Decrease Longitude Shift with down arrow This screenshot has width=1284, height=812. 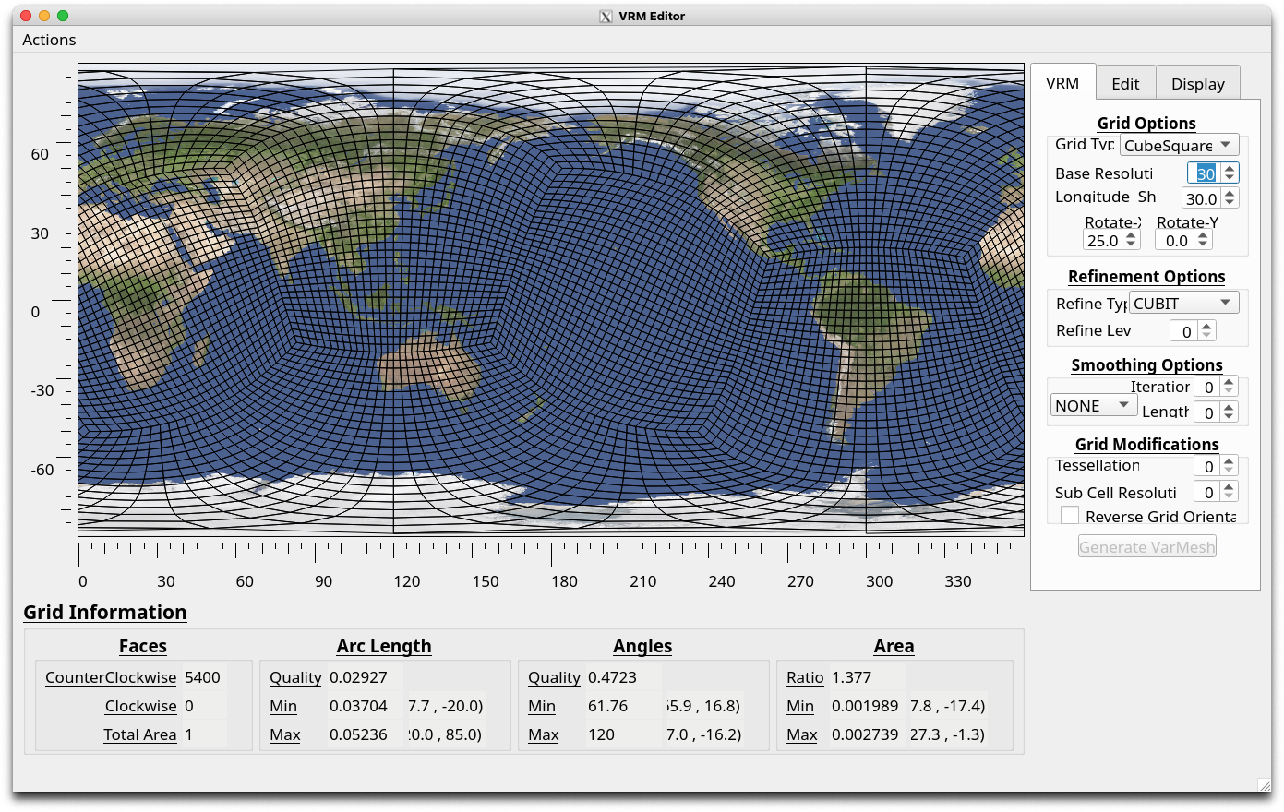pos(1229,202)
